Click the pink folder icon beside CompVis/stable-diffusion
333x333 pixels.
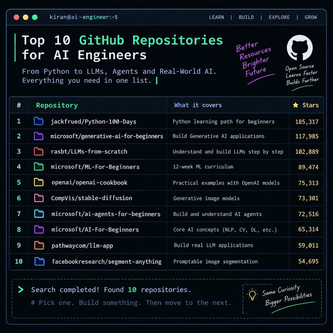(39, 198)
